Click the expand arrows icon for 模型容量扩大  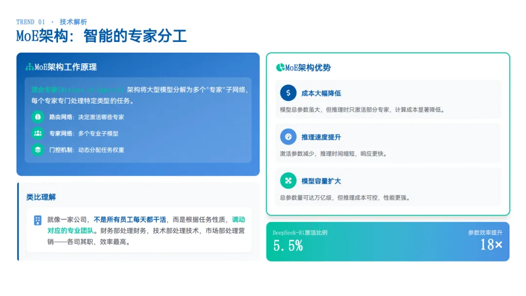[288, 181]
